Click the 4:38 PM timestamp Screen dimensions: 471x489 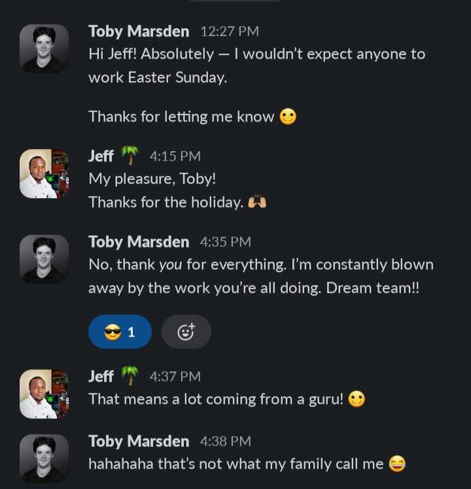[x=225, y=441]
